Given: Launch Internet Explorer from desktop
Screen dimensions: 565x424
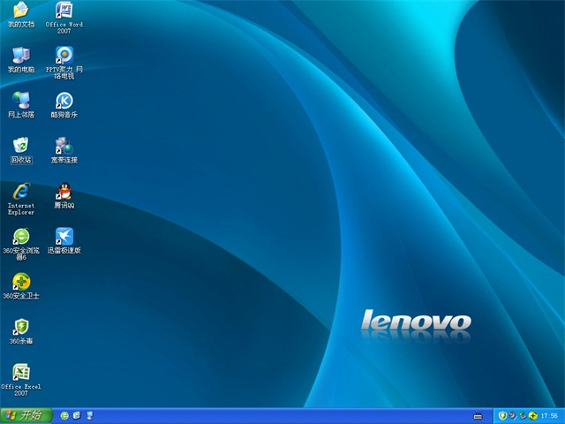Looking at the screenshot, I should 20,192.
